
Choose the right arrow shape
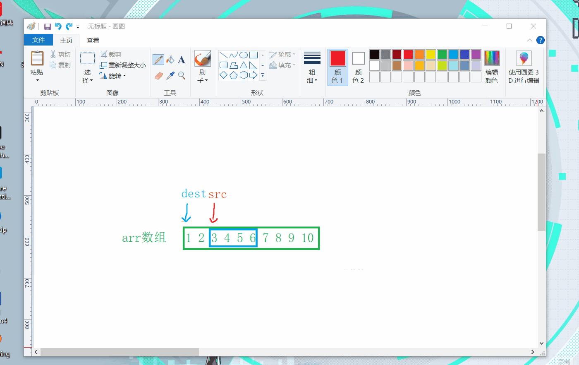click(x=254, y=75)
